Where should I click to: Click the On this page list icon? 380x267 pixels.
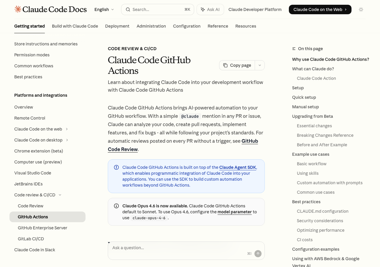(x=294, y=49)
